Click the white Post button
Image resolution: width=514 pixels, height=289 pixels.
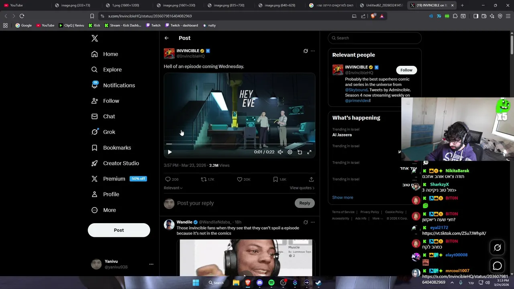click(119, 230)
